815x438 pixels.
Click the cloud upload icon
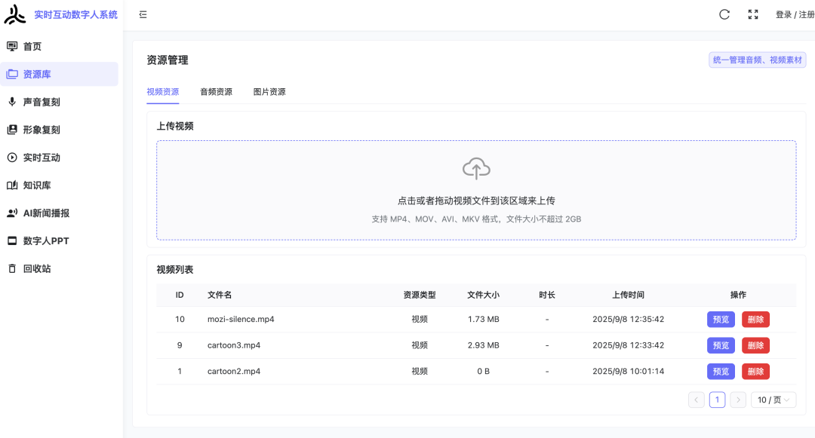point(476,169)
